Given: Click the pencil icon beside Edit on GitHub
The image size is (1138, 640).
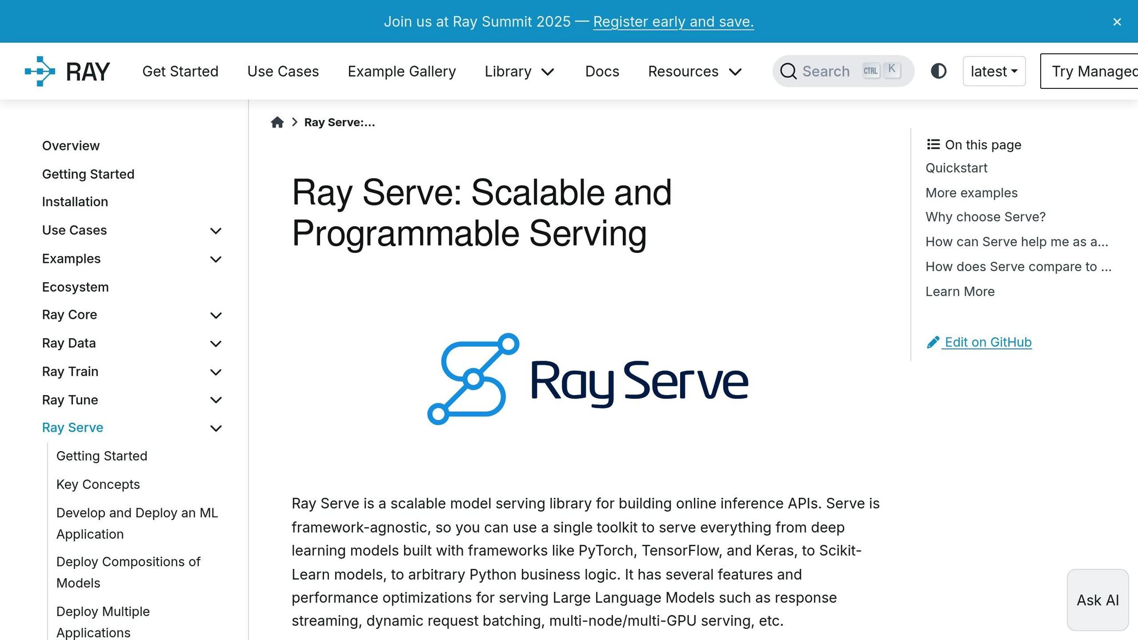Looking at the screenshot, I should (x=932, y=342).
